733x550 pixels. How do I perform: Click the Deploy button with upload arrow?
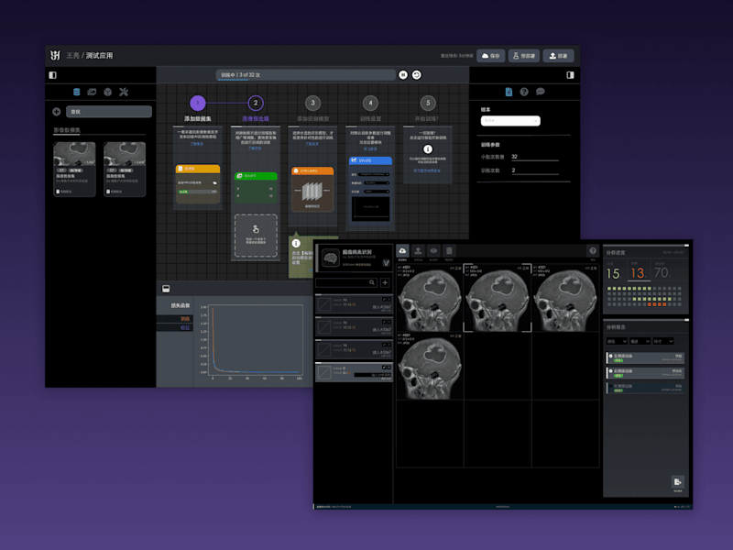(558, 56)
